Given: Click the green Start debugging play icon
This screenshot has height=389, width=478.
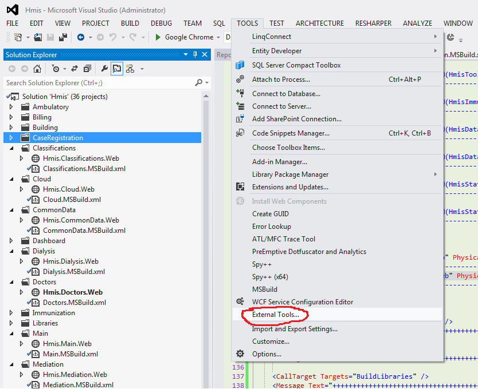Looking at the screenshot, I should pos(158,37).
